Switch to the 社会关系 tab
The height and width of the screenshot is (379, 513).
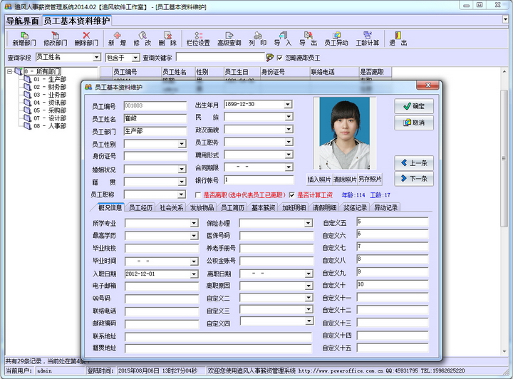click(x=172, y=207)
